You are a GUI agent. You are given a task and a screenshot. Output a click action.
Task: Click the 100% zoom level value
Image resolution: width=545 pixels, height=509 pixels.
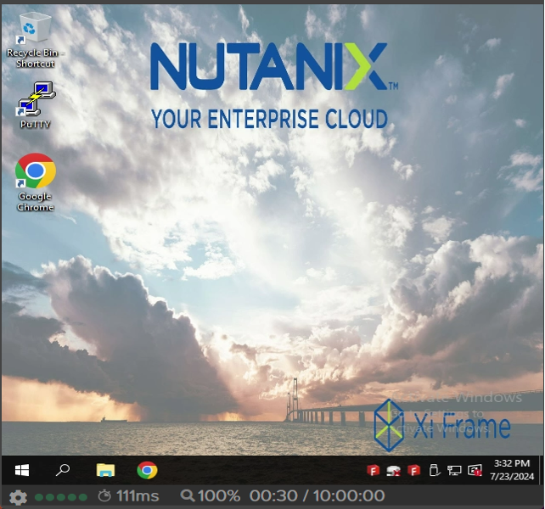[x=219, y=495]
